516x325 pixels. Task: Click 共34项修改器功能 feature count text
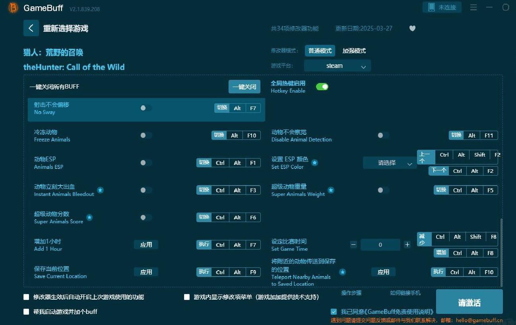tap(295, 29)
